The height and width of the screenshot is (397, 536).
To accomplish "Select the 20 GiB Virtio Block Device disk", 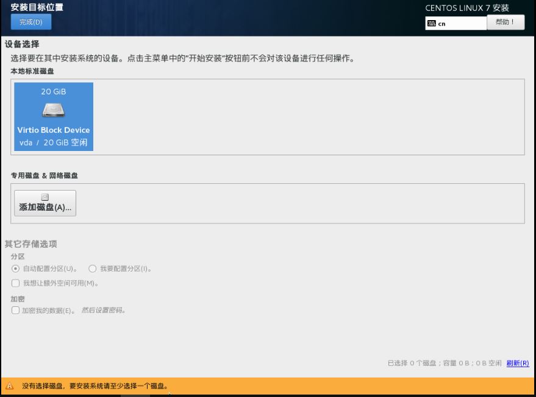I will (x=54, y=117).
